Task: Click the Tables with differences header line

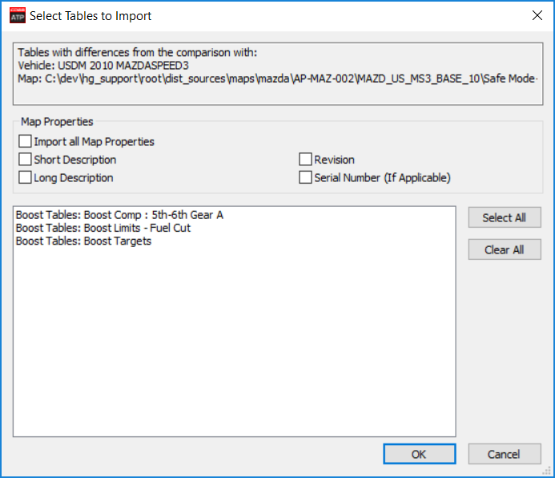Action: point(137,53)
